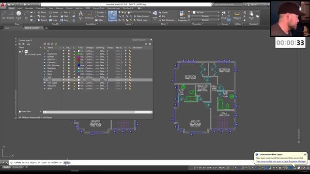This screenshot has height=174, width=310.
Task: Open Layer Manager settings gear icon
Action: (150, 44)
